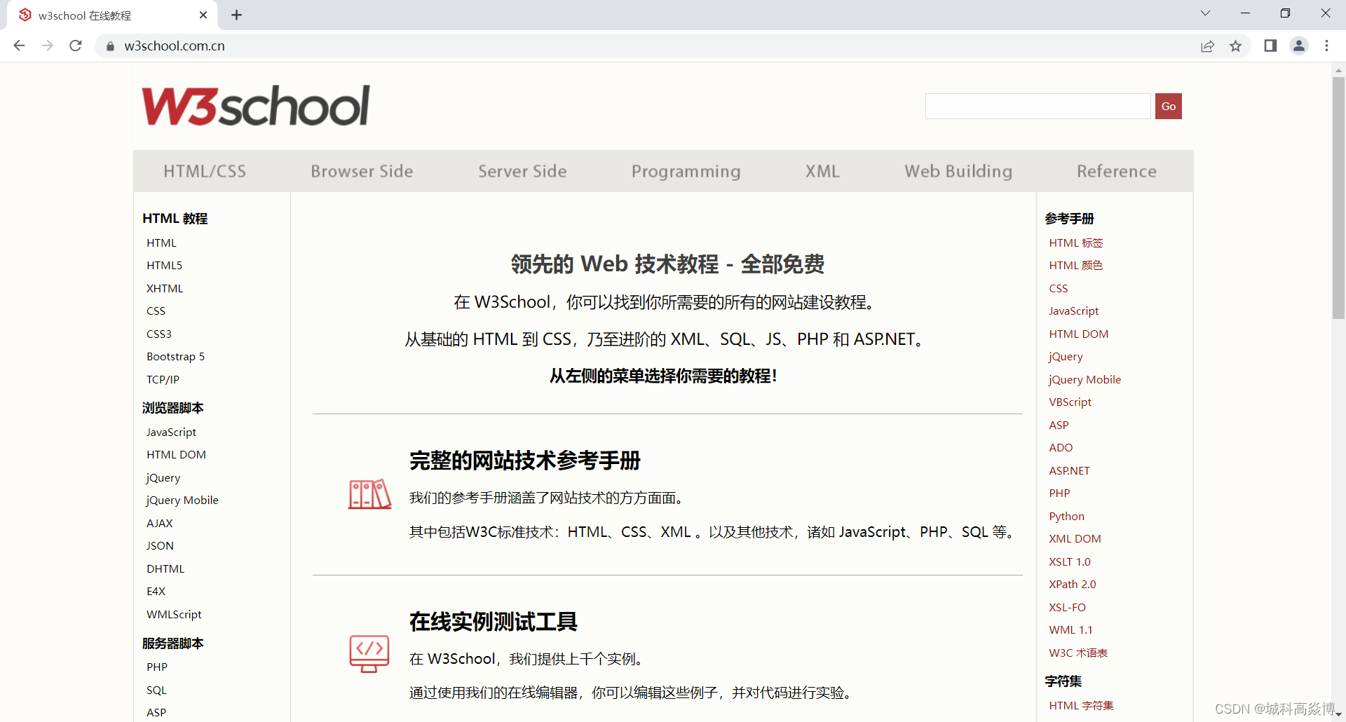Open the Browser Side navigation tab

pos(362,171)
